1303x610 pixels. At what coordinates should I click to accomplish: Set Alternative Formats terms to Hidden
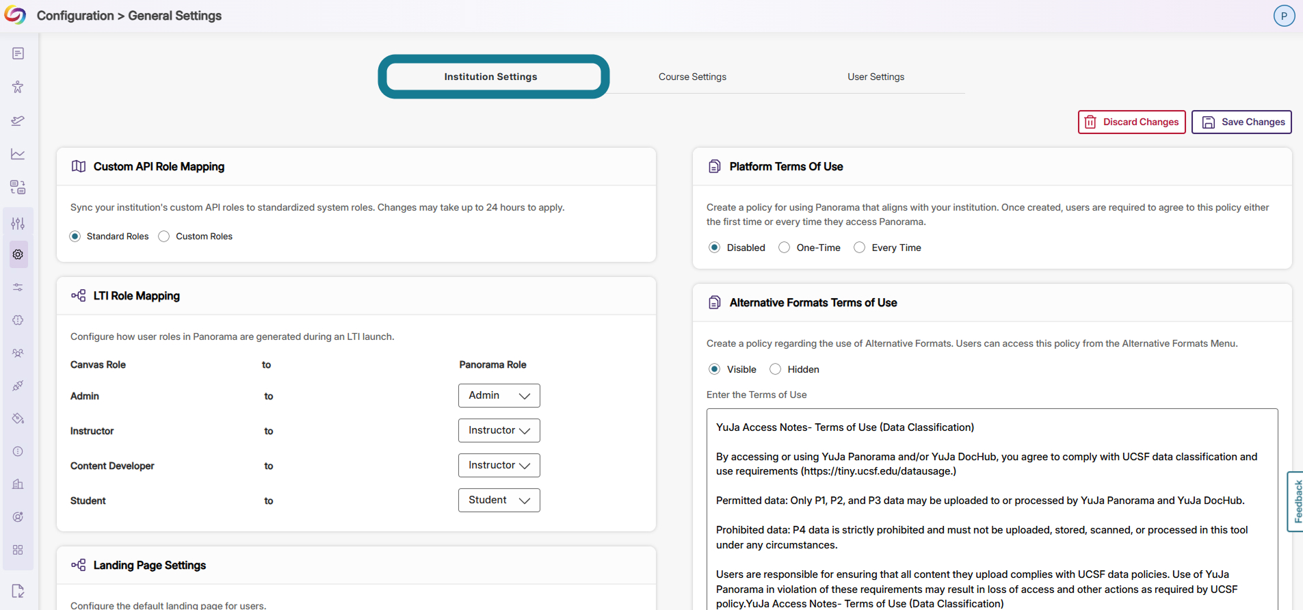pyautogui.click(x=776, y=369)
